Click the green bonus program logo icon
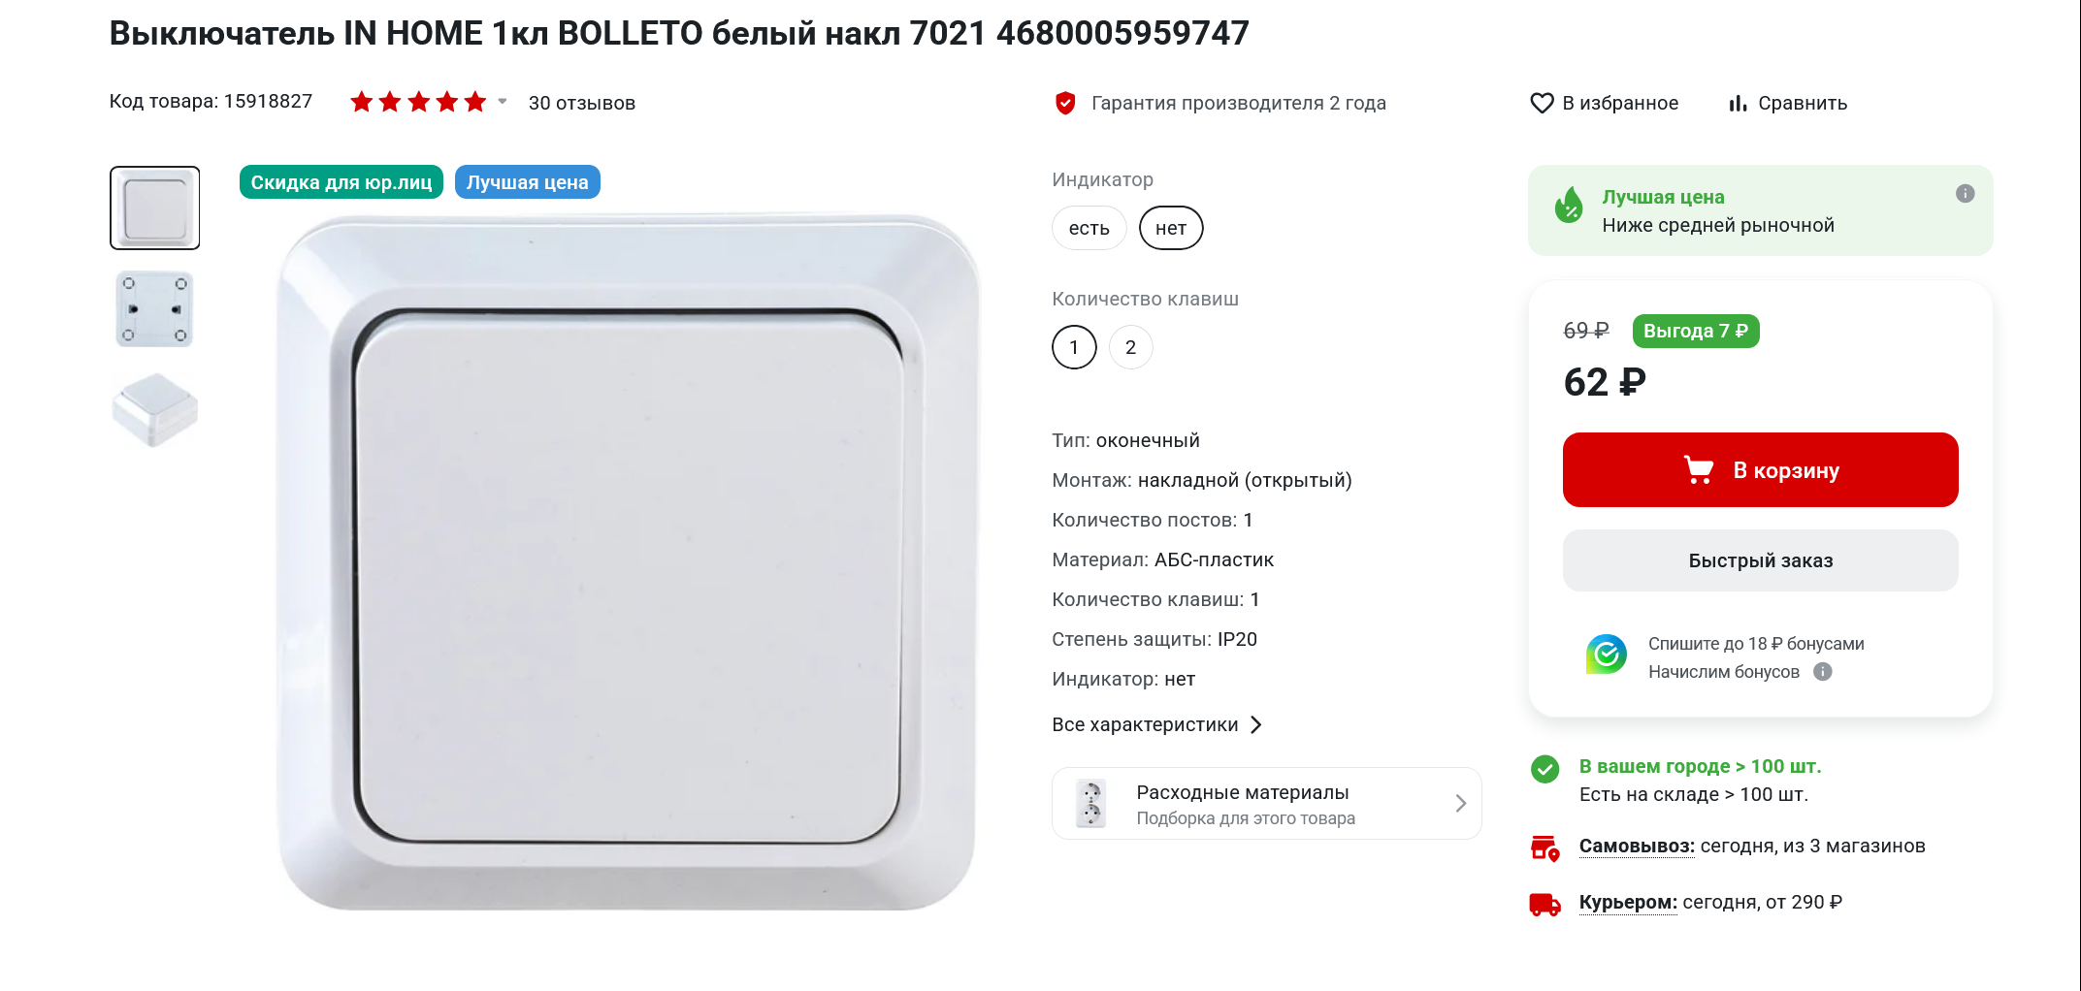Image resolution: width=2081 pixels, height=991 pixels. tap(1607, 655)
